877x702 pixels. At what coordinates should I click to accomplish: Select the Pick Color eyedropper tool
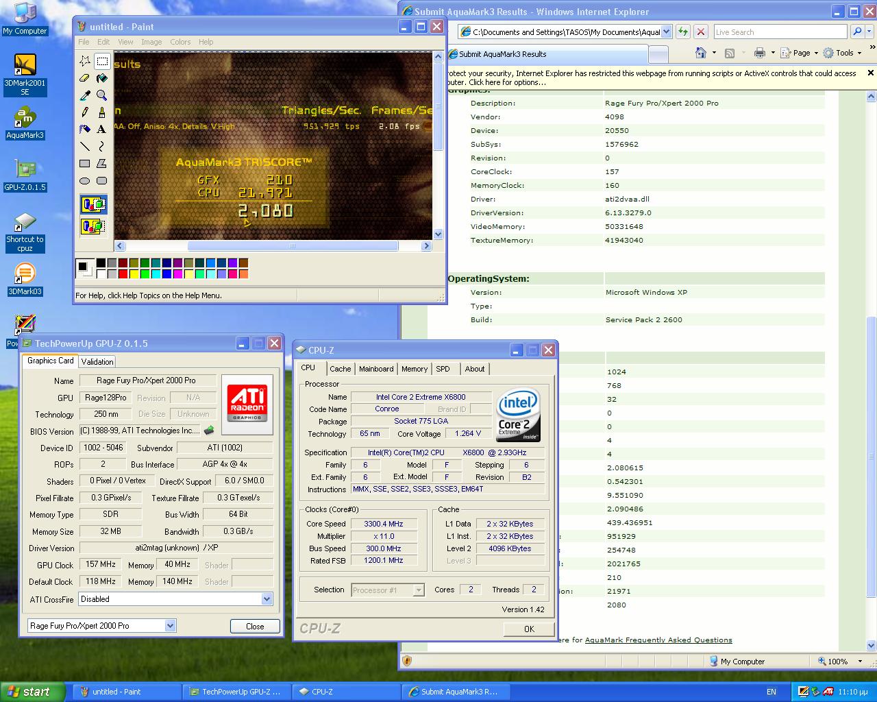85,95
